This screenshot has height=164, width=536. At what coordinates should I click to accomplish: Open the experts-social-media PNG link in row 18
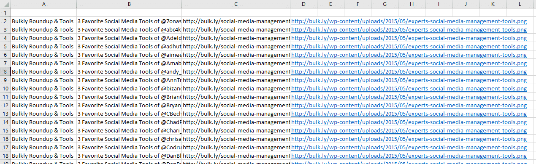(409, 156)
